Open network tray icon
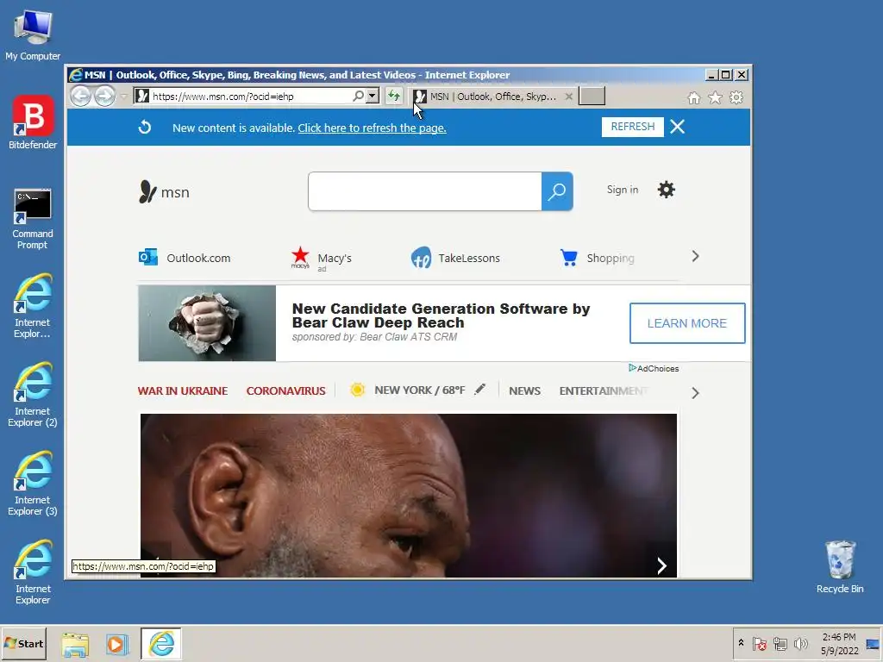Screen dimensions: 883x662 coord(780,643)
